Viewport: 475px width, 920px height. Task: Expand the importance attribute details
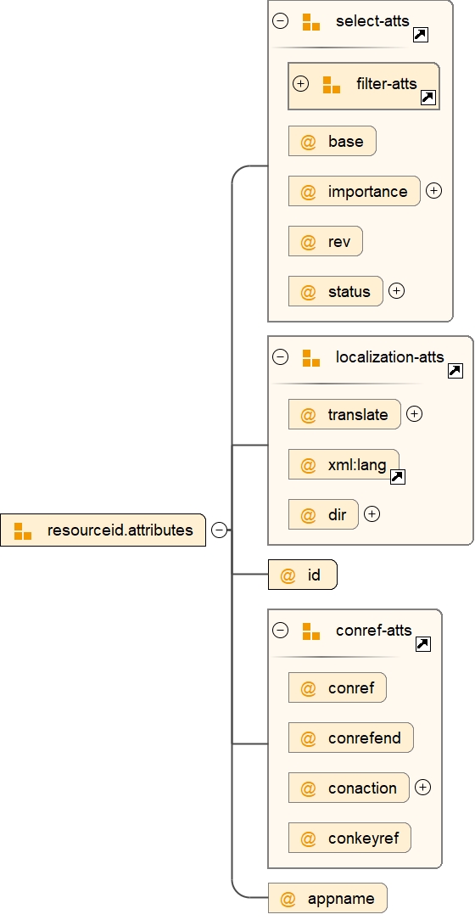coord(434,191)
